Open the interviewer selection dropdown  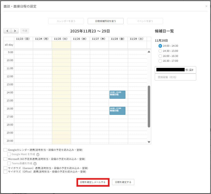point(175,70)
